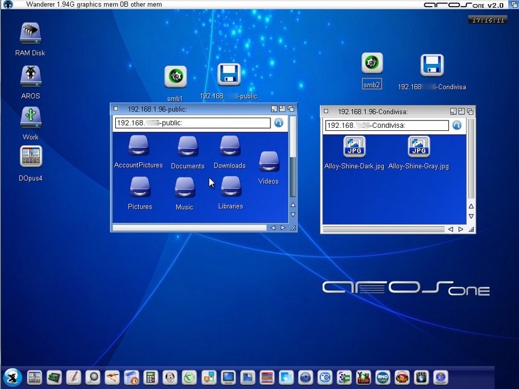Open the DOpus4 file manager icon

point(31,157)
